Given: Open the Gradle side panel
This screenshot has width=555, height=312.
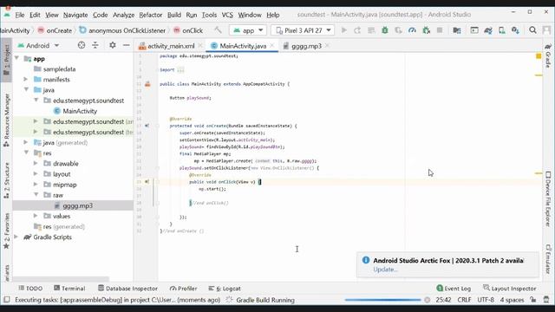Looking at the screenshot, I should coord(548,55).
